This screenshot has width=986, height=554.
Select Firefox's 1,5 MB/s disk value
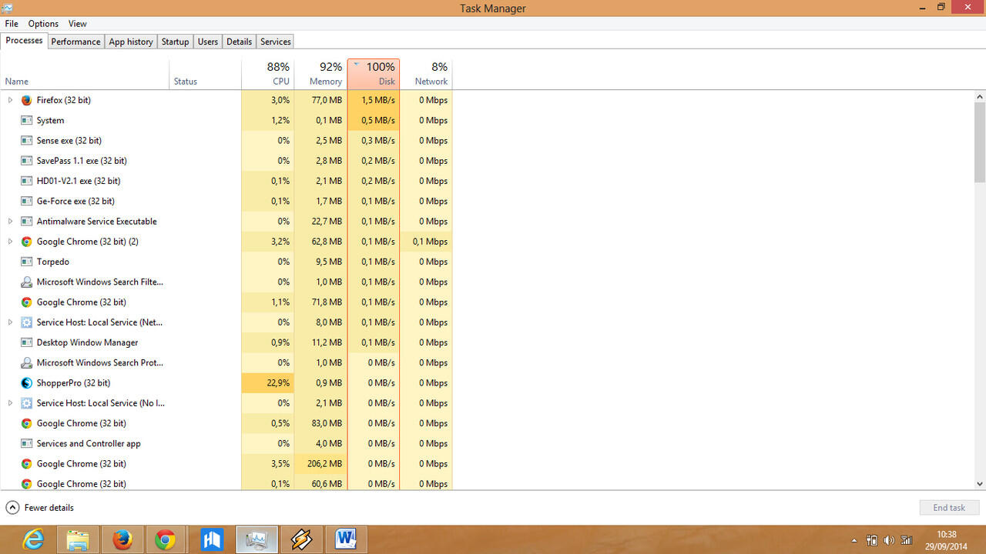coord(374,100)
